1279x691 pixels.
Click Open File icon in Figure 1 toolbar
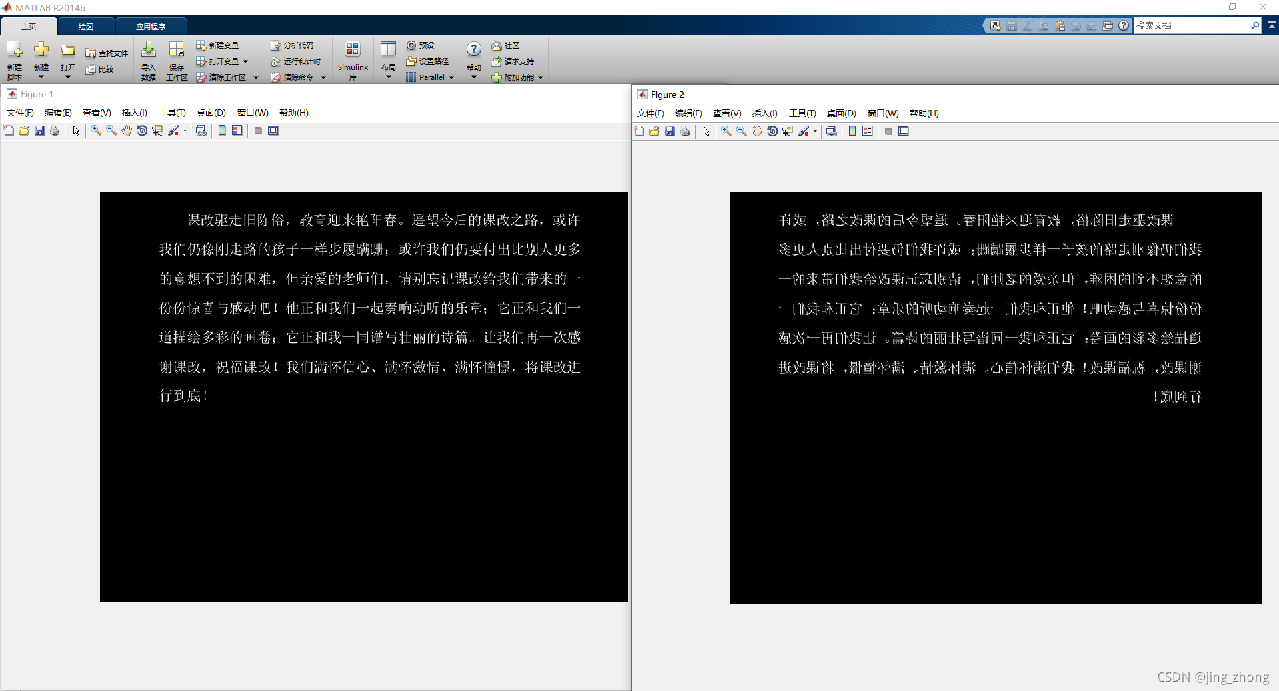[24, 131]
